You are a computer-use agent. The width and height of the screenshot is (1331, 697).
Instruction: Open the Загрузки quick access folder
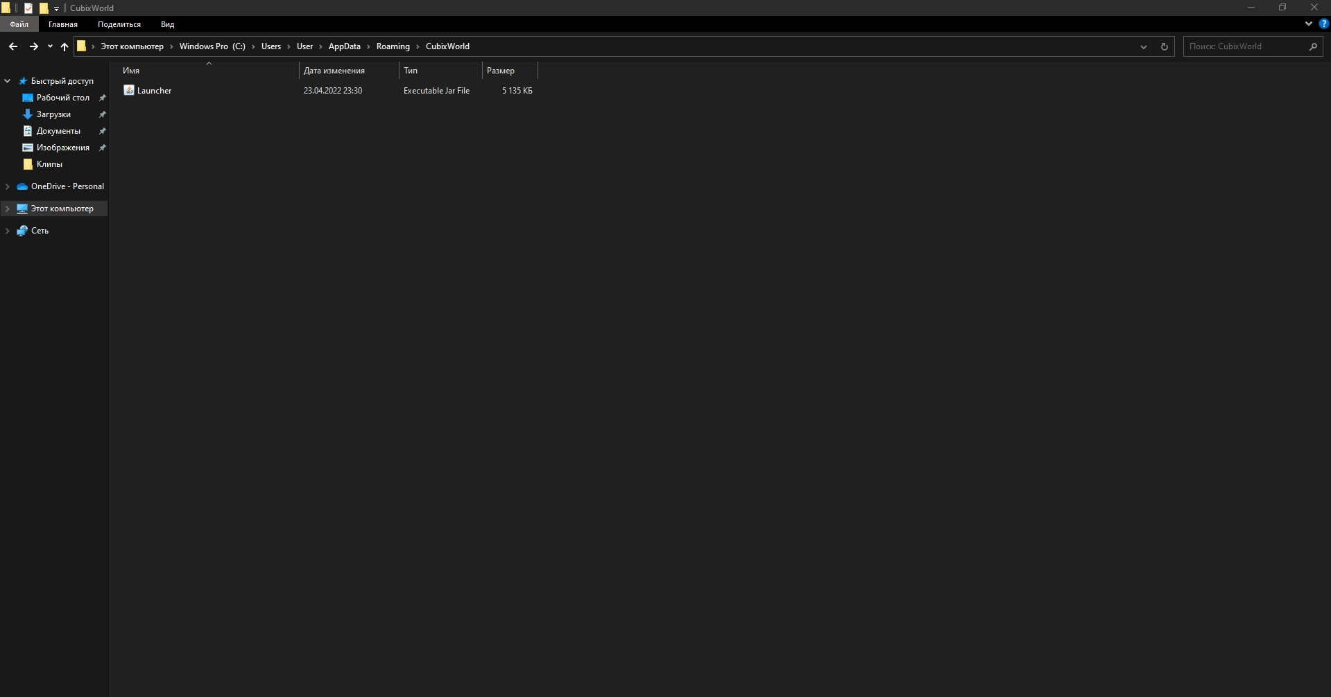point(53,114)
